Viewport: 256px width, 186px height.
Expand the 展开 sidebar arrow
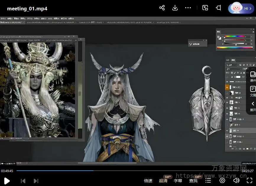[253, 106]
